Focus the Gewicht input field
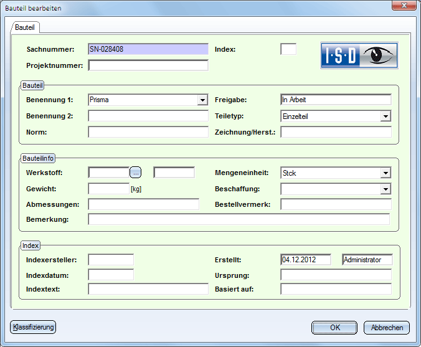The height and width of the screenshot is (347, 421). 108,189
